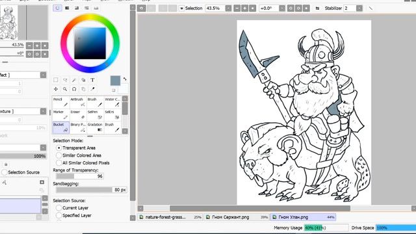416x234 pixels.
Task: Select the Bucket fill tool
Action: tap(60, 127)
